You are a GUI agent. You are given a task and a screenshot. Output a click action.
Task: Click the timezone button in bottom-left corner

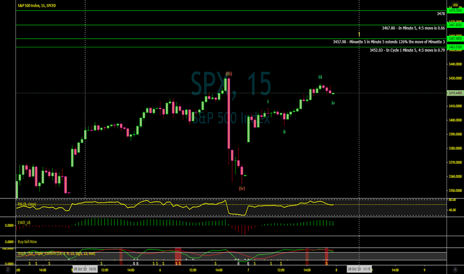tap(7, 269)
